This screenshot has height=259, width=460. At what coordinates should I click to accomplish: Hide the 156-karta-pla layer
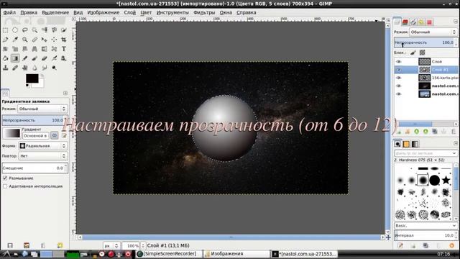point(398,78)
